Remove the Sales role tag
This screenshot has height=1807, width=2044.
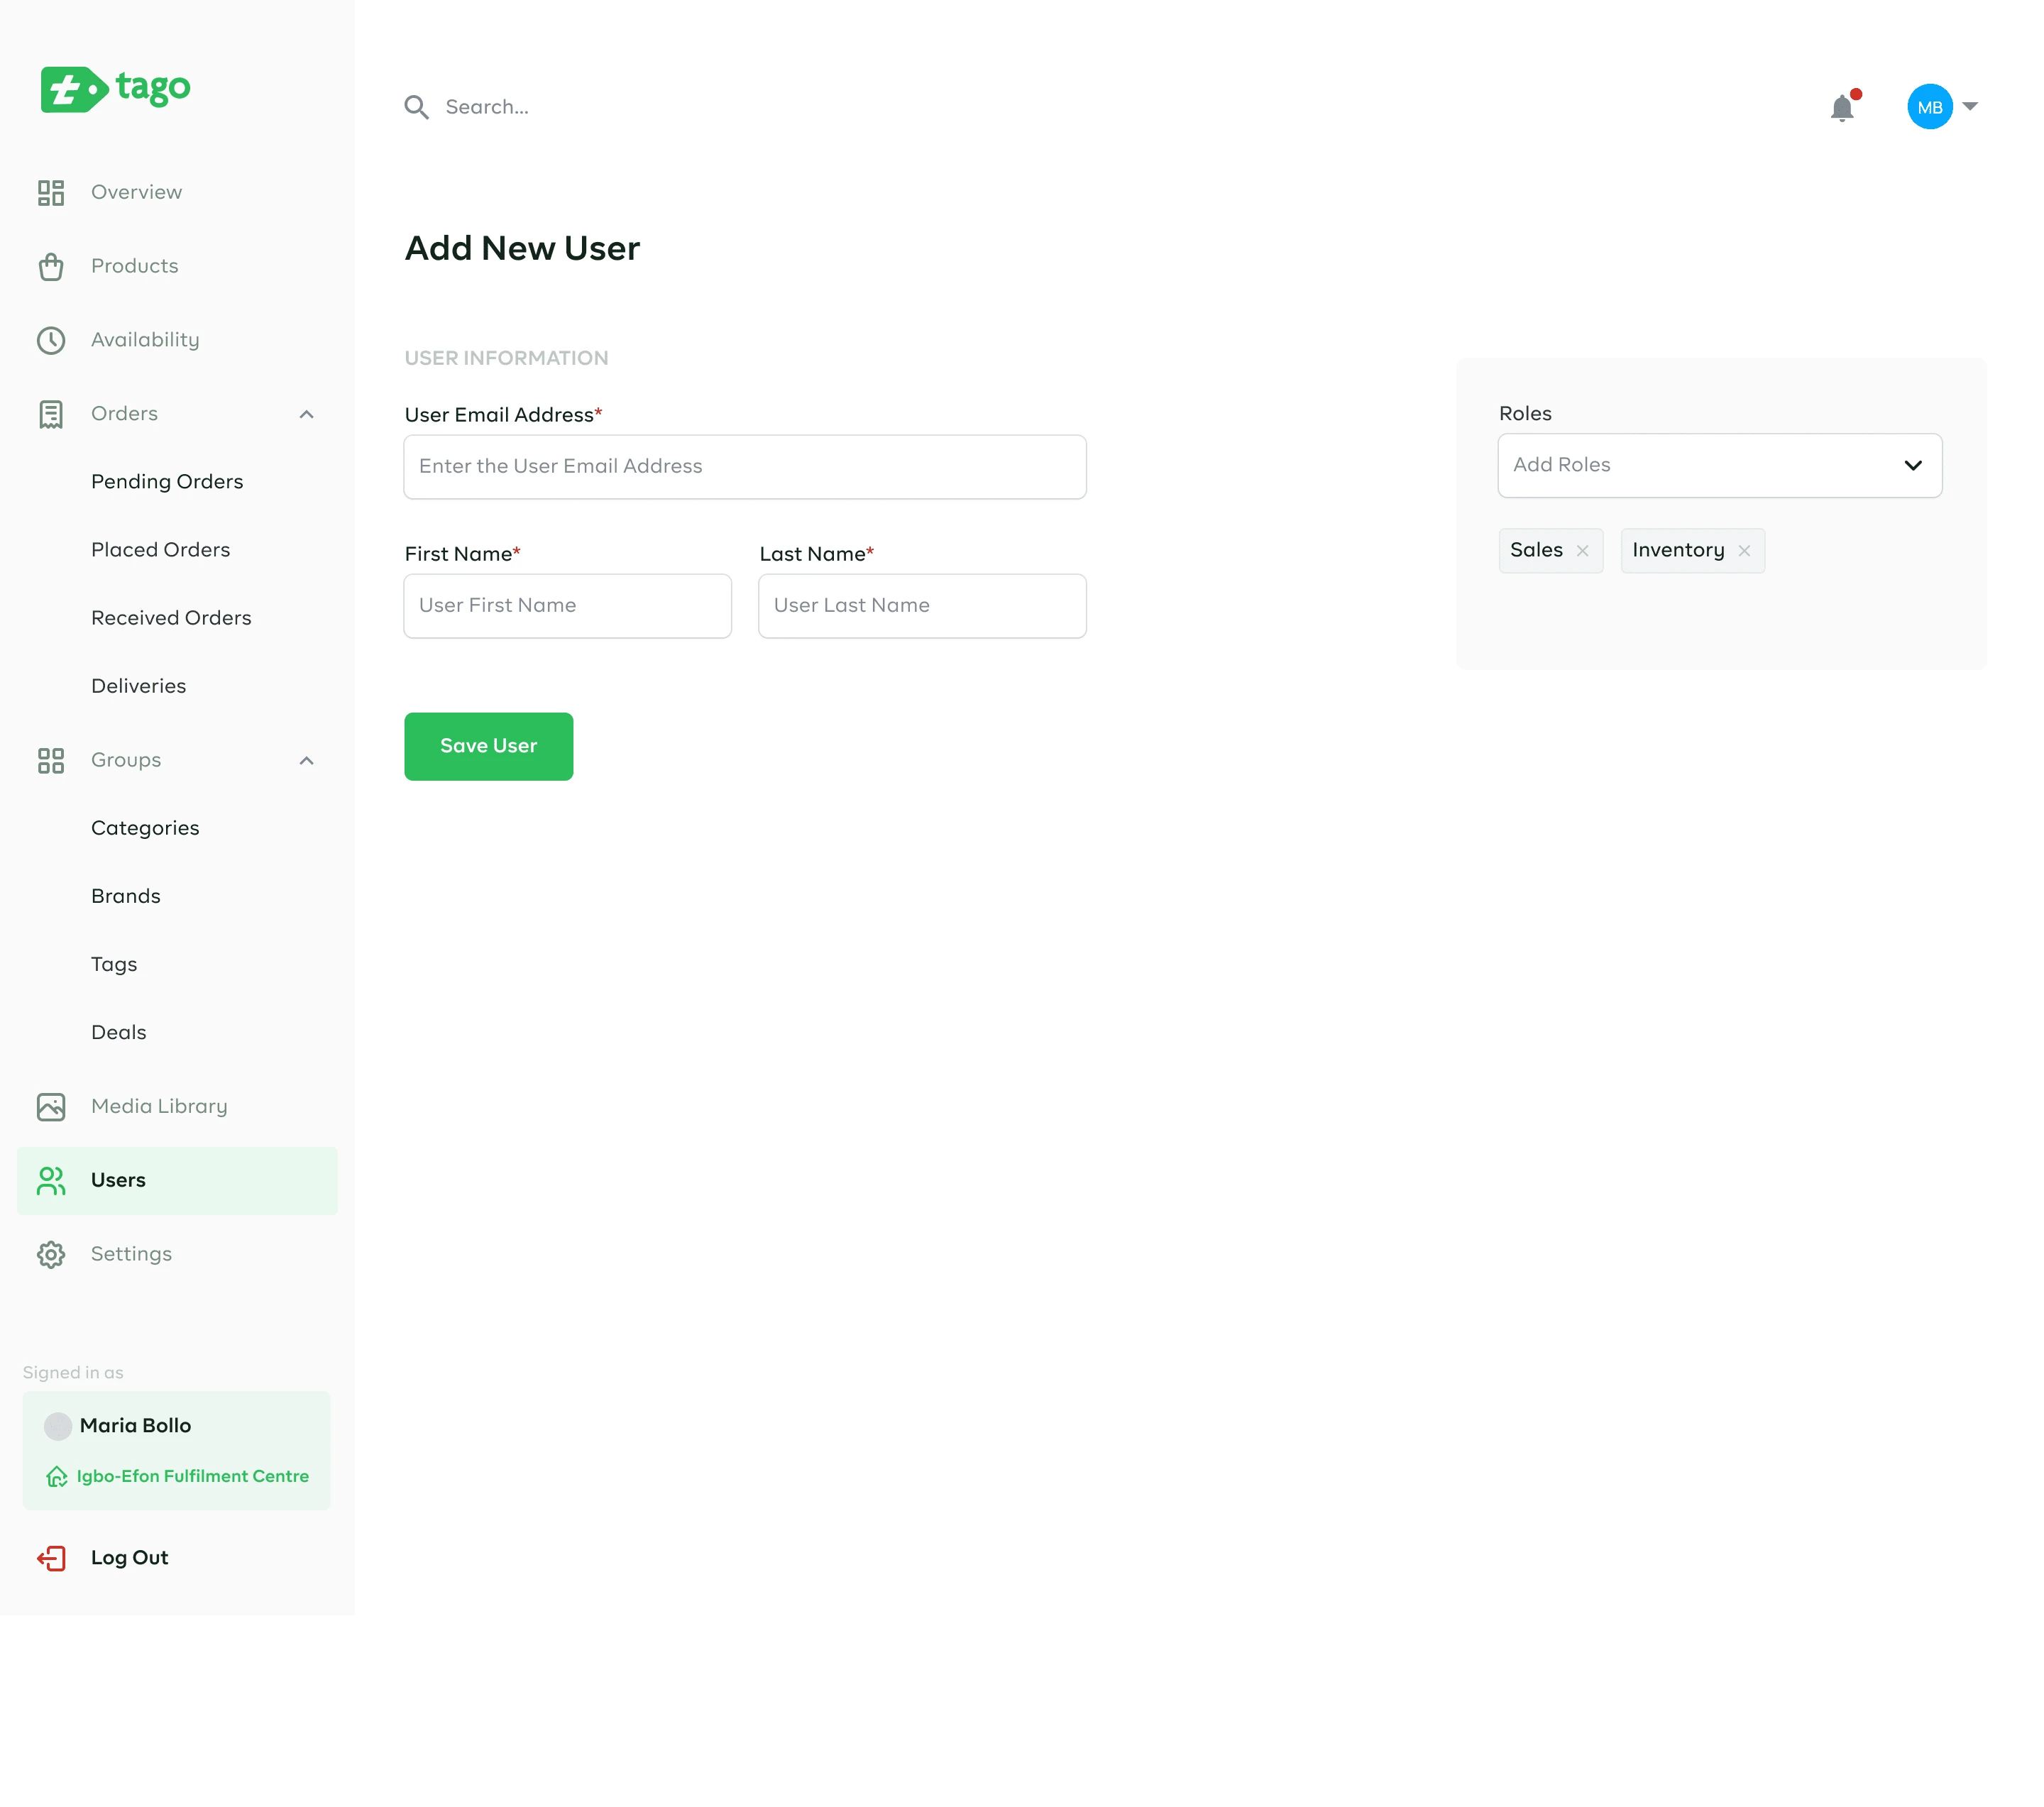tap(1582, 551)
